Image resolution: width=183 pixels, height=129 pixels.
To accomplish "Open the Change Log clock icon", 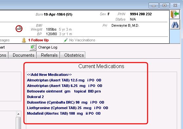I will pos(33,48).
